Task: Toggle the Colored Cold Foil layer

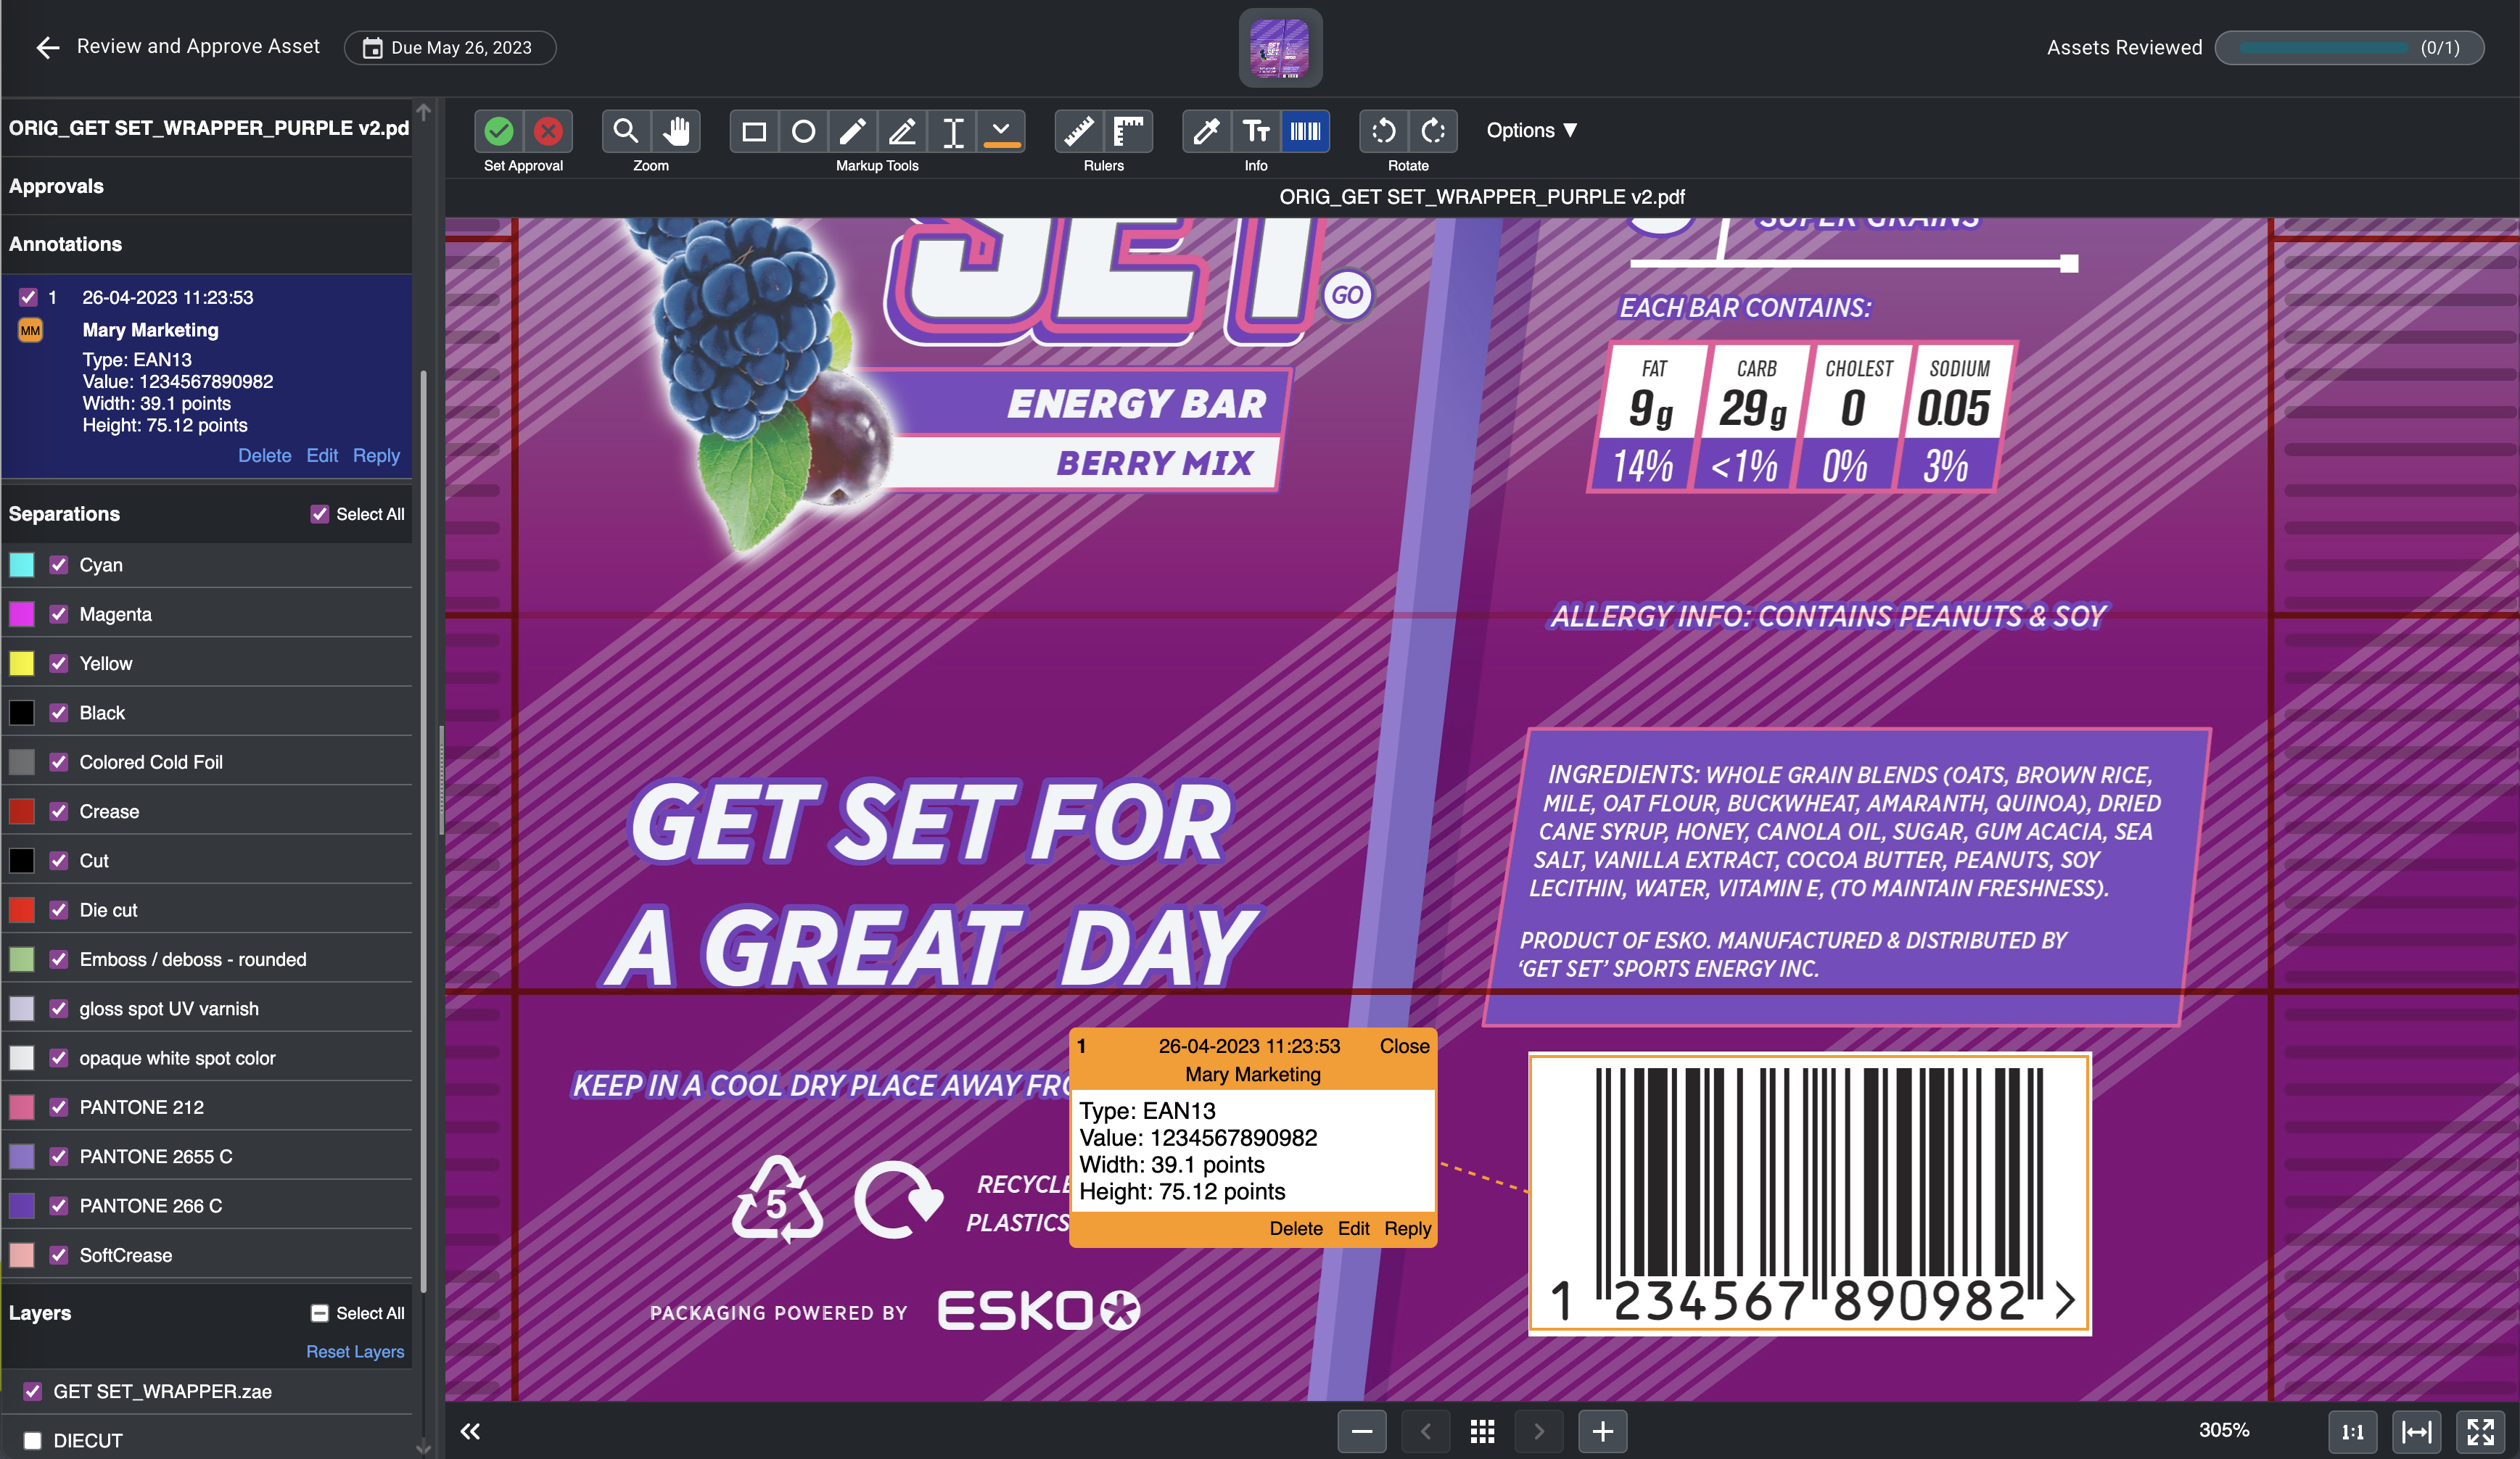Action: click(57, 761)
